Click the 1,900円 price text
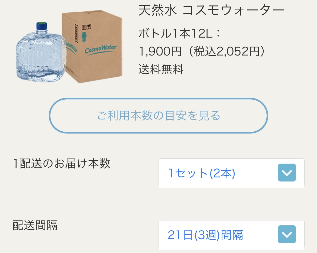The width and height of the screenshot is (317, 253). 160,51
